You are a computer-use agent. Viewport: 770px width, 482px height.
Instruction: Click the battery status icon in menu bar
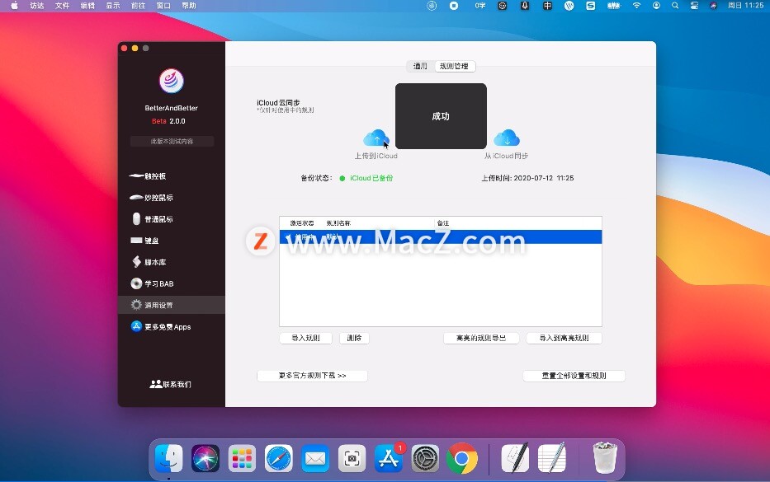[613, 6]
